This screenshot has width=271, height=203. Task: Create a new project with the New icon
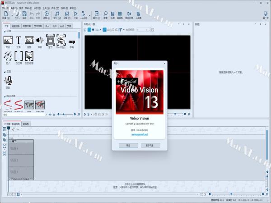tap(6, 14)
